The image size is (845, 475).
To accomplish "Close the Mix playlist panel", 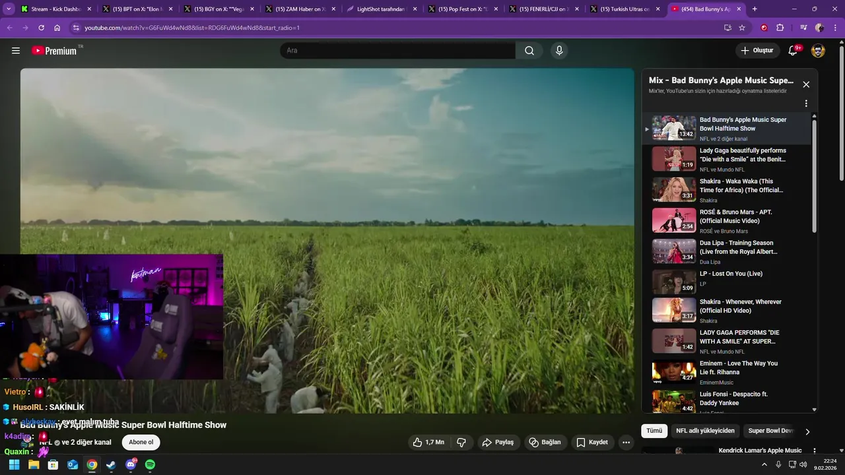I will [806, 84].
